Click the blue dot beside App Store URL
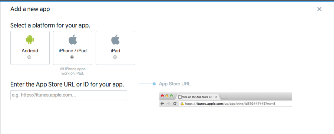Viewport: 334px width, 134px height. click(154, 84)
